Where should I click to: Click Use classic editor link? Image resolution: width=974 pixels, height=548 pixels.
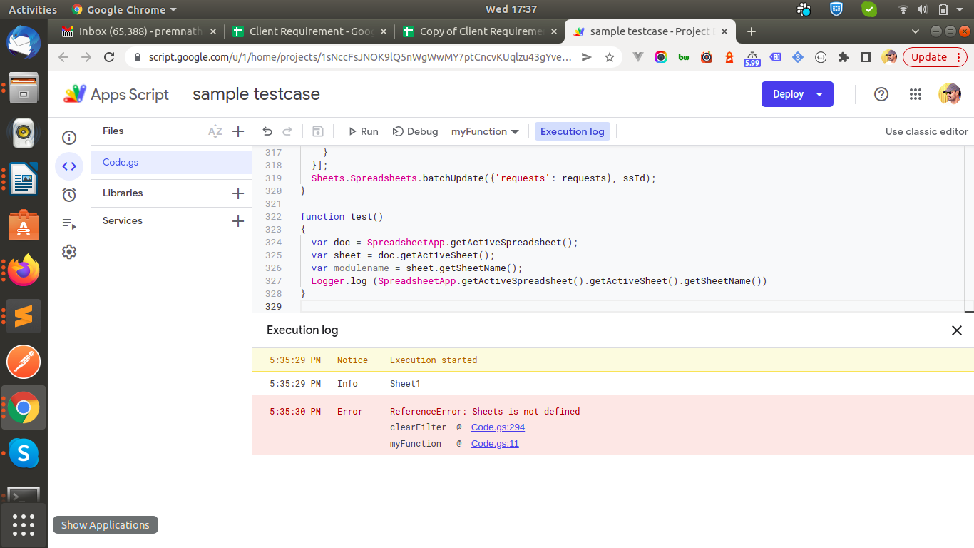click(x=927, y=131)
